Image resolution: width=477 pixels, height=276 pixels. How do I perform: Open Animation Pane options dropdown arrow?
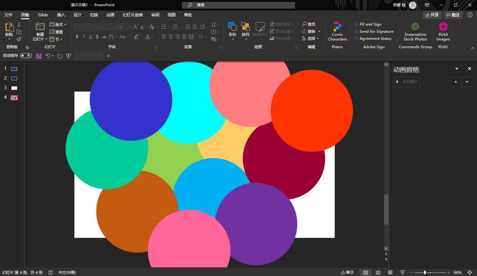point(457,69)
